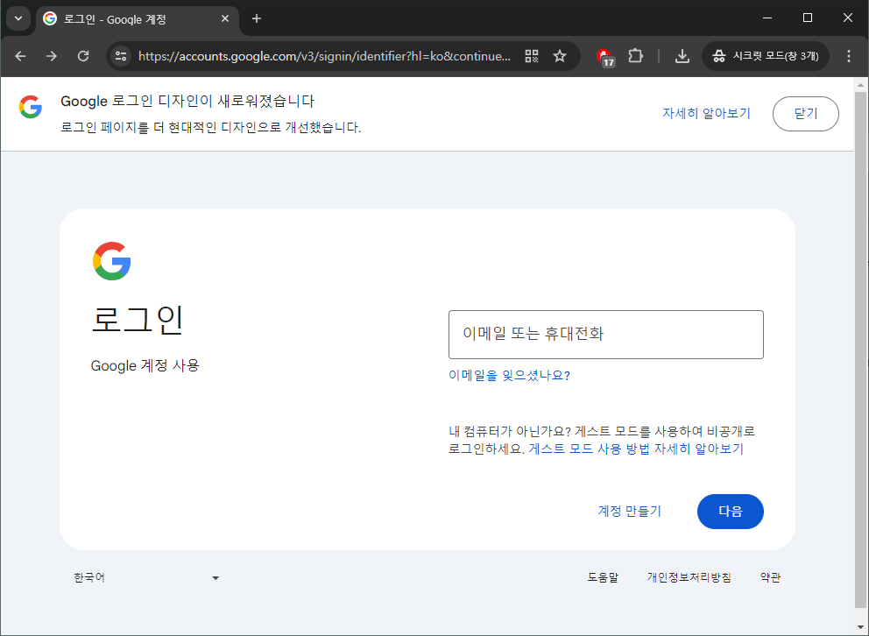The image size is (869, 636).
Task: Click the scrollbar up arrow
Action: pyautogui.click(x=861, y=85)
